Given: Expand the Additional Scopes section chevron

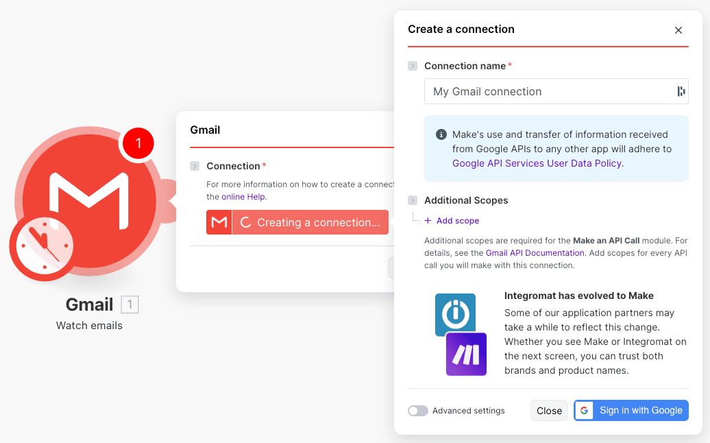Looking at the screenshot, I should pos(412,200).
